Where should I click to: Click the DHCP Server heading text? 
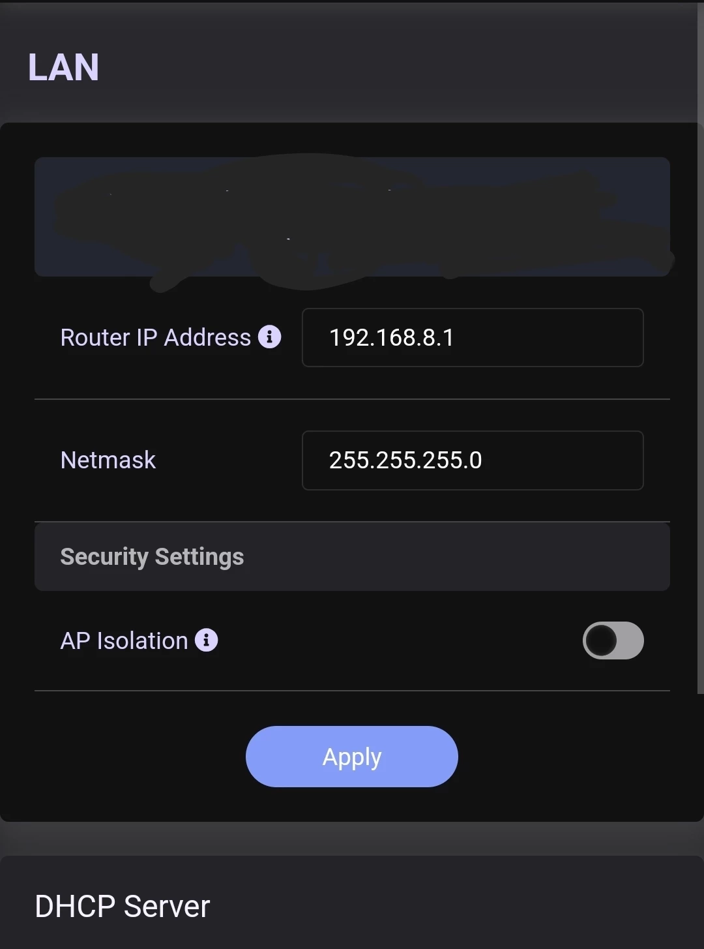[123, 906]
